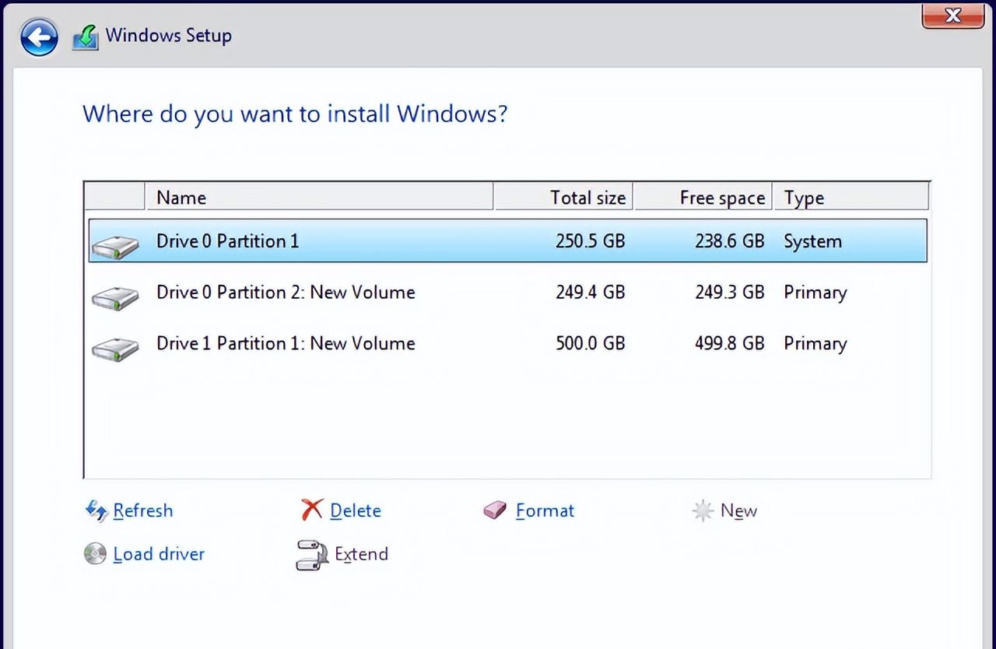Image resolution: width=996 pixels, height=649 pixels.
Task: Click the Format partition icon
Action: click(496, 510)
